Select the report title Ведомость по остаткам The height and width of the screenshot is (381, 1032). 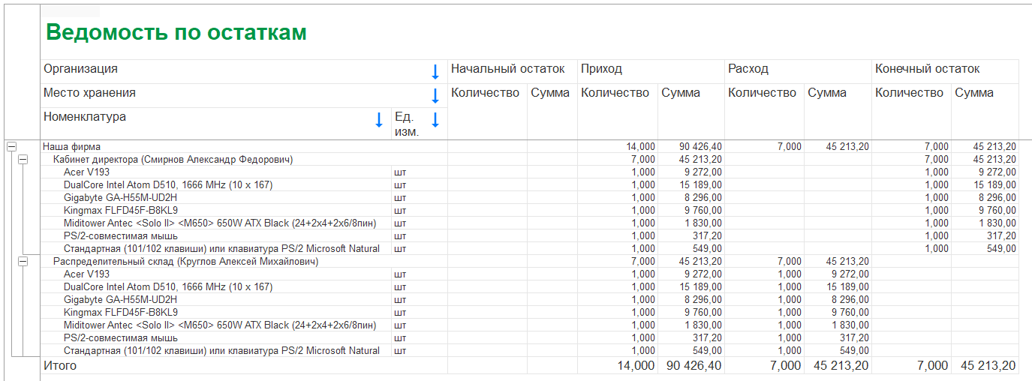(x=176, y=33)
